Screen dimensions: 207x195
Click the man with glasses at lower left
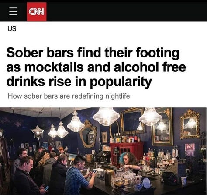click(26, 176)
